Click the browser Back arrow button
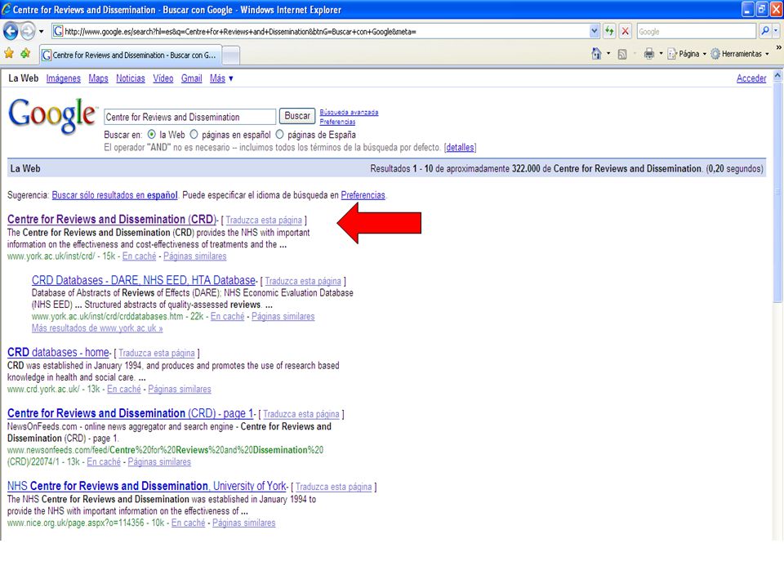The height and width of the screenshot is (588, 784). coord(11,32)
